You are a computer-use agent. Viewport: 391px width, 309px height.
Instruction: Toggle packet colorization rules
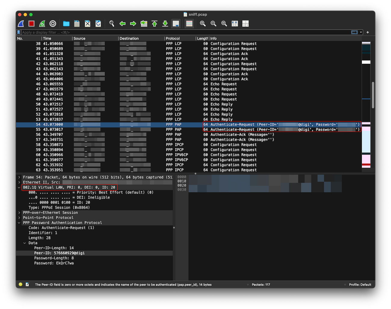(189, 24)
